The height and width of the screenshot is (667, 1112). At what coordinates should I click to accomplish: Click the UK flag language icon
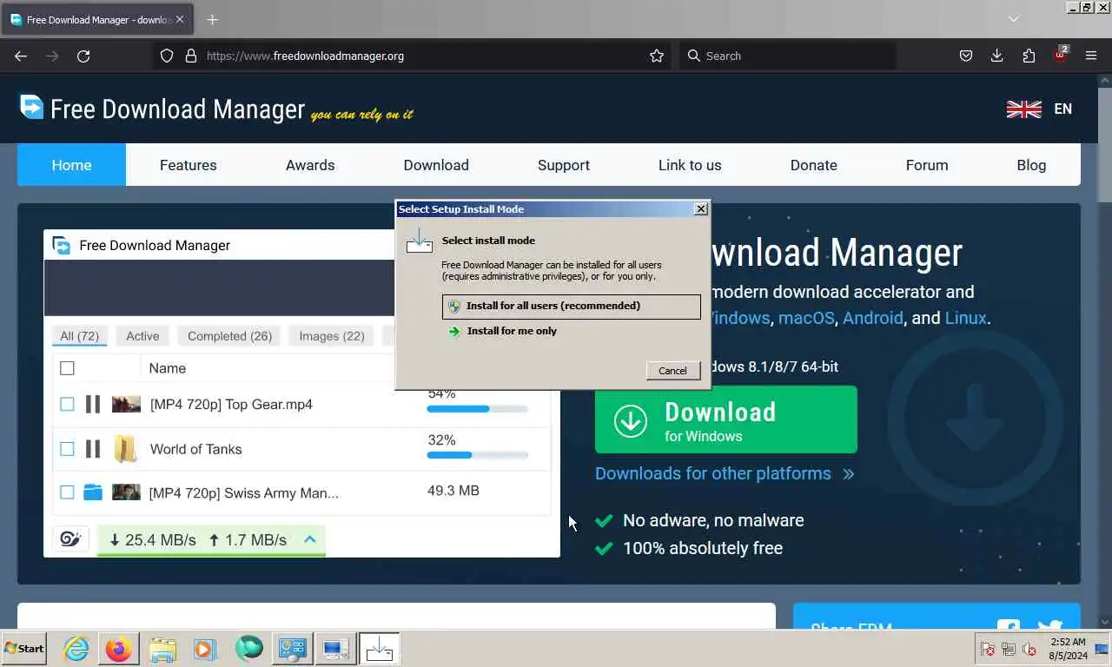pos(1023,109)
